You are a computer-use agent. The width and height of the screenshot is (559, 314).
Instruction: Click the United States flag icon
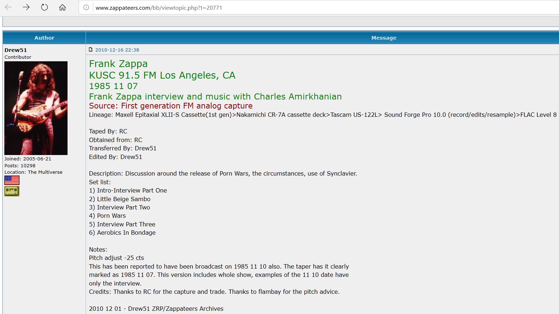coord(12,180)
